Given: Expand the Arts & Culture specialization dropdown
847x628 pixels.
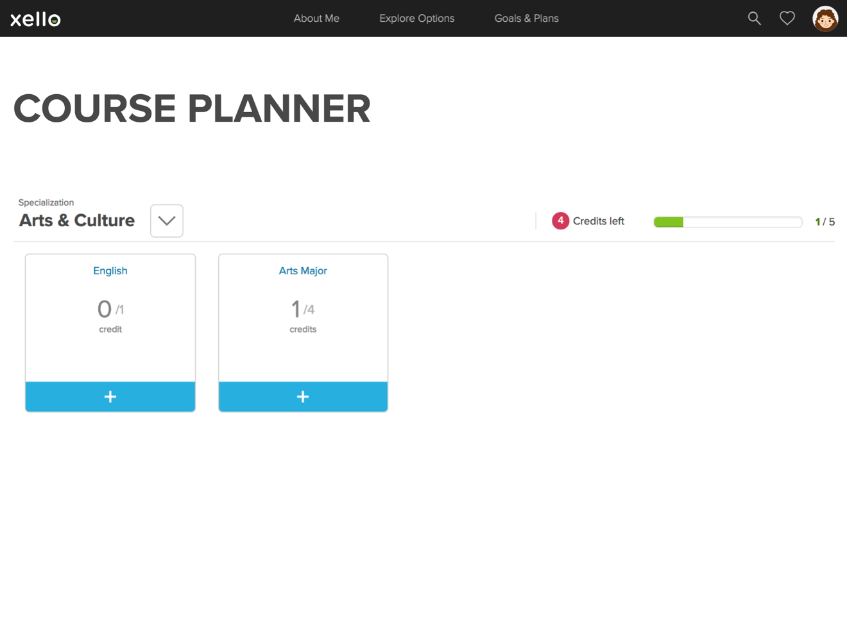Looking at the screenshot, I should coord(166,220).
